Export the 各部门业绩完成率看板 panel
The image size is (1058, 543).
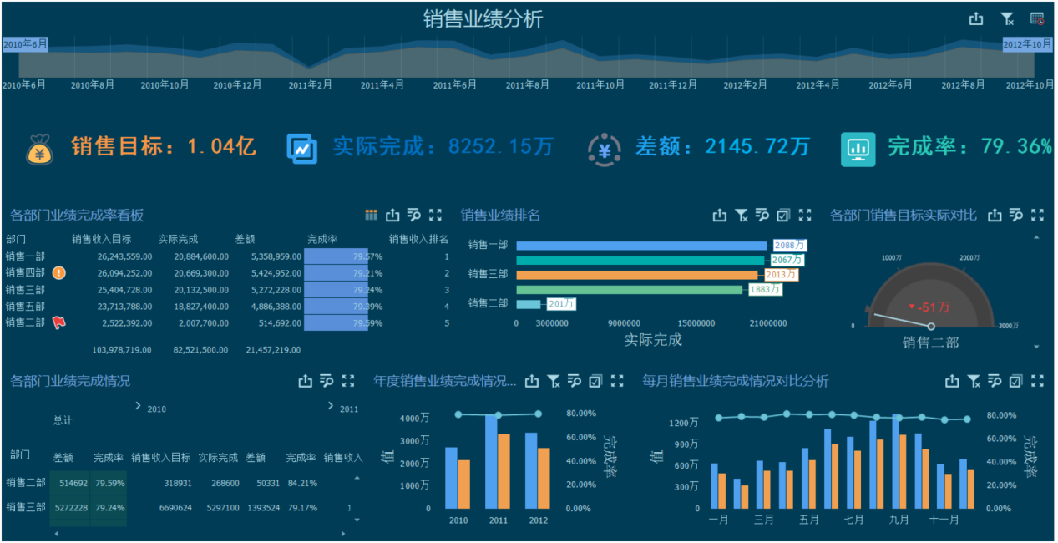click(392, 215)
